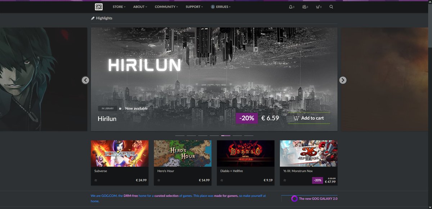
Task: Click the Windows icon under Ys IX: Monstrum Nox
Action: [285, 180]
